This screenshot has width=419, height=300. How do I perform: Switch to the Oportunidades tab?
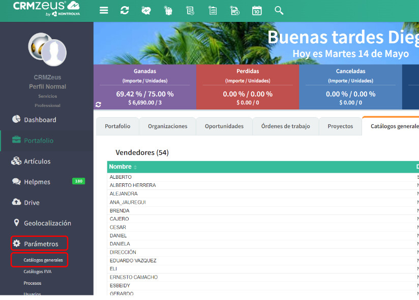224,126
